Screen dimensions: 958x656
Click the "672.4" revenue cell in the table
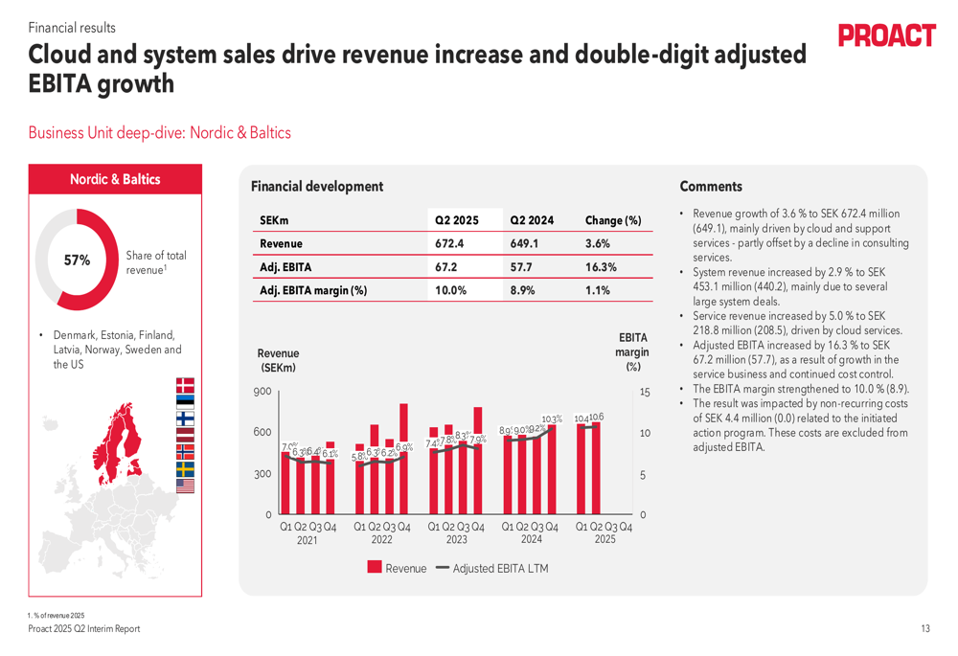coord(449,243)
